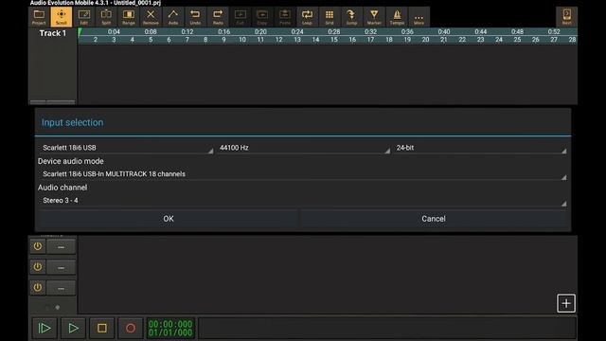Add a Marker from the toolbar
Viewport: 606px width, 341px height.
pyautogui.click(x=374, y=17)
